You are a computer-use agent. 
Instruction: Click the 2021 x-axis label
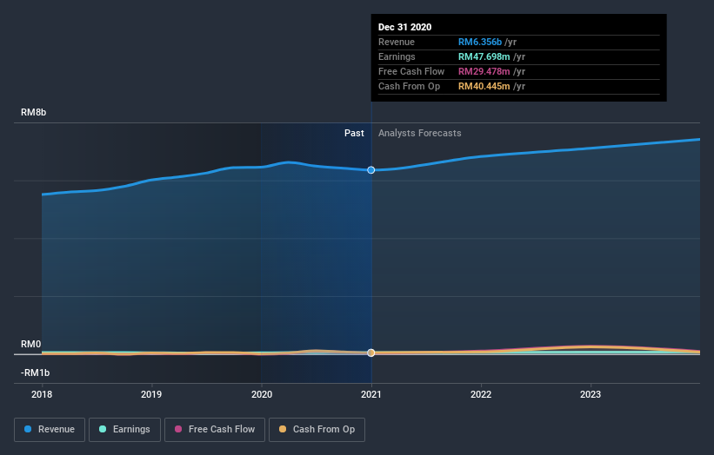coord(371,394)
